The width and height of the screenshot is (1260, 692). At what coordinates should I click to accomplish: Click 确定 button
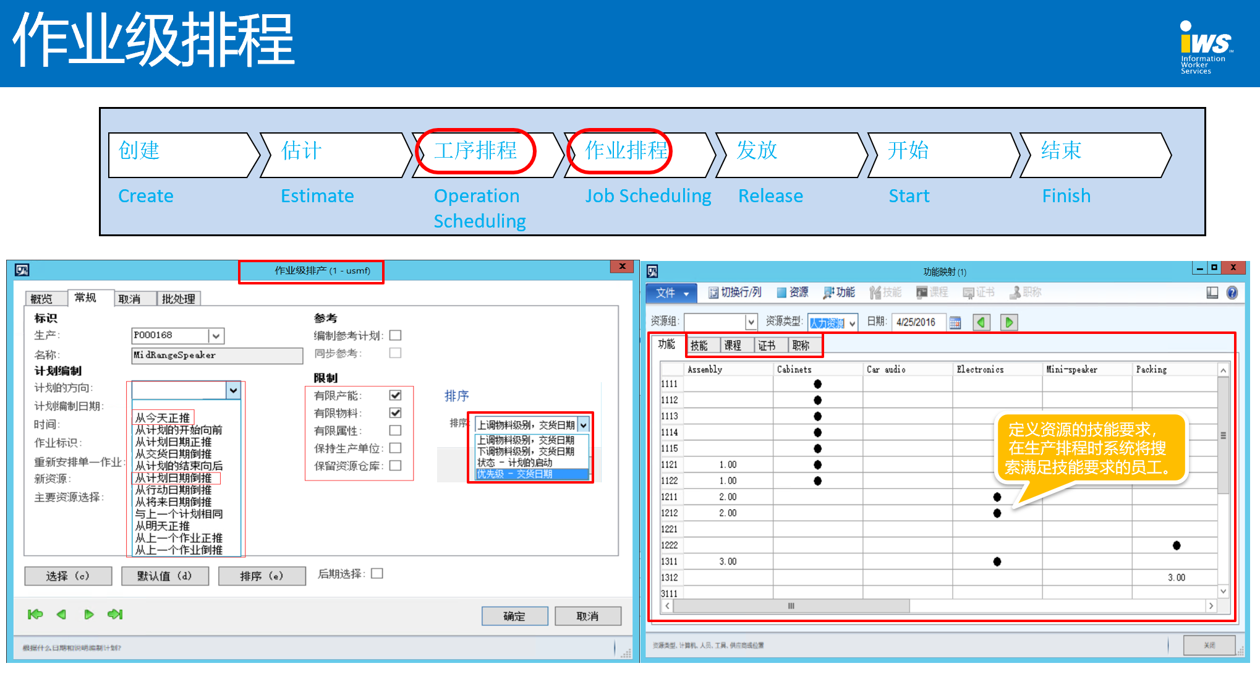click(514, 616)
